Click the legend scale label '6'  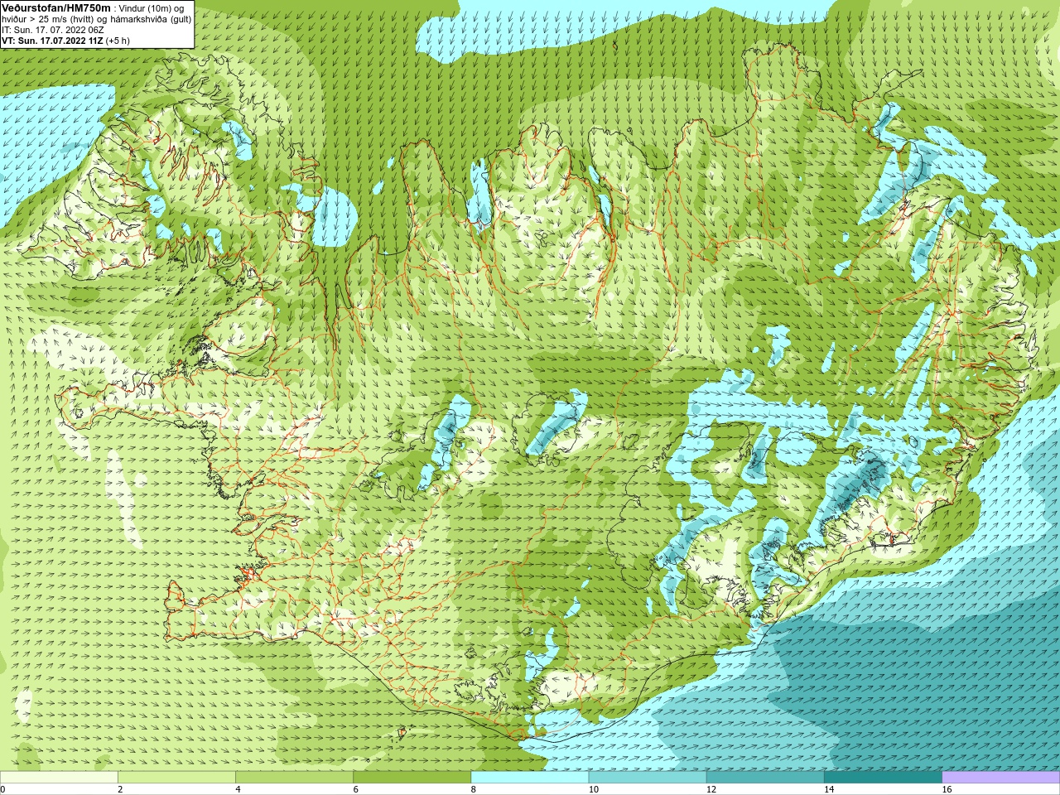click(x=355, y=789)
